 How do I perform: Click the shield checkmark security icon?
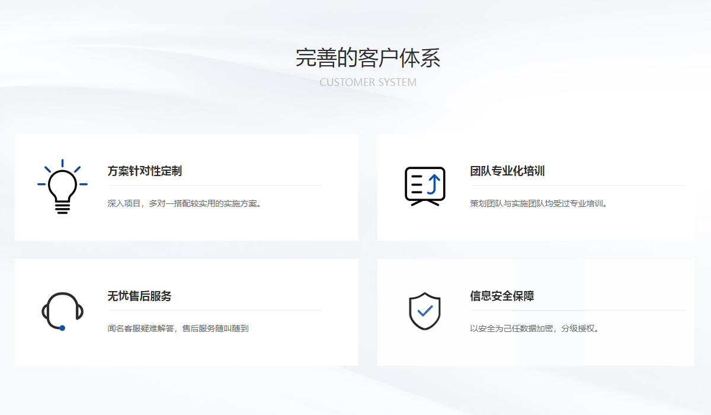pos(425,311)
